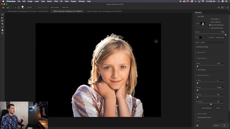The image size is (230, 129).
Task: Switch to Quick Selection Tool Example.jpg tab
Action: [104, 11]
